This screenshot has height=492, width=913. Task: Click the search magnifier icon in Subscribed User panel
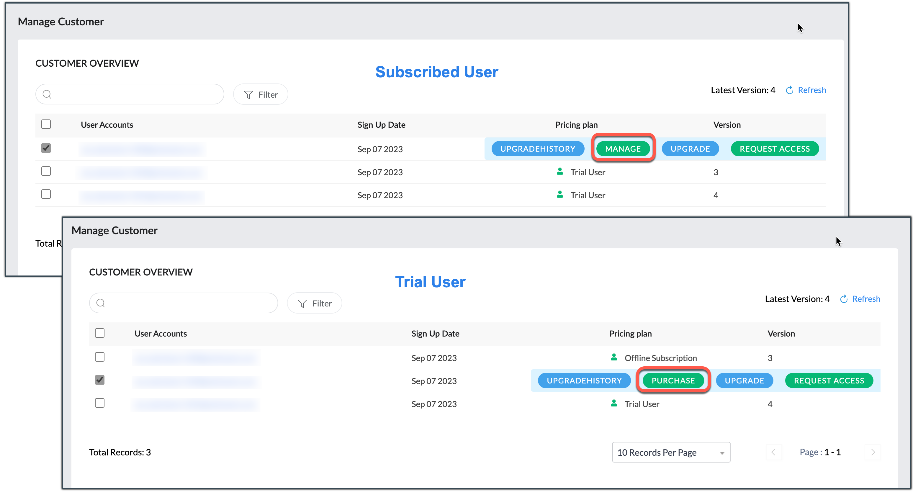coord(47,94)
